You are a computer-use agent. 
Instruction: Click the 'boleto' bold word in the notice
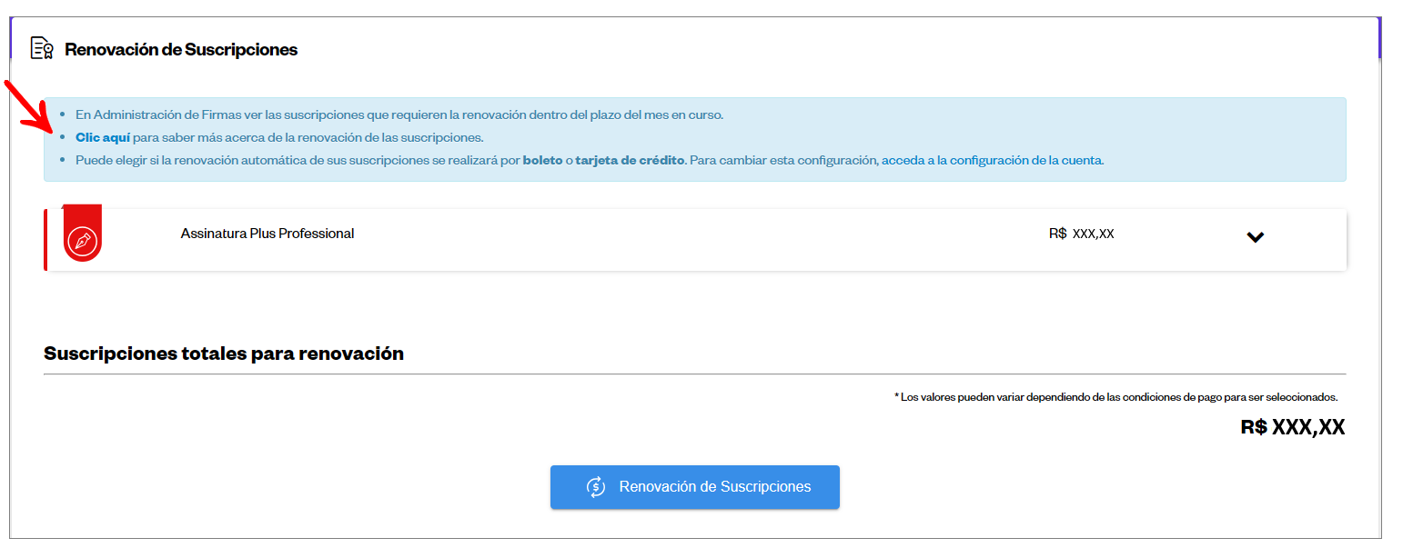tap(542, 160)
